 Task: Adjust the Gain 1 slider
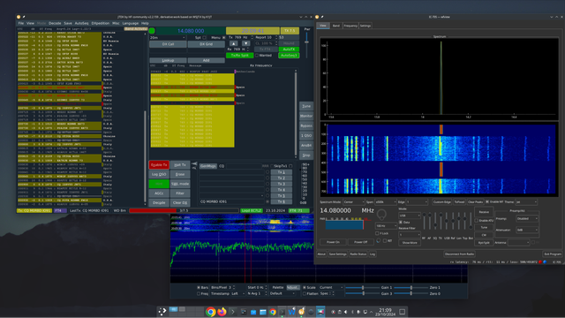tap(363, 288)
